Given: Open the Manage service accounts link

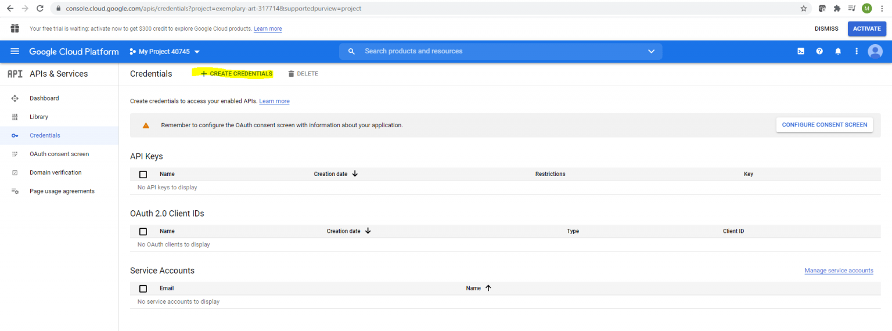Looking at the screenshot, I should (x=839, y=271).
